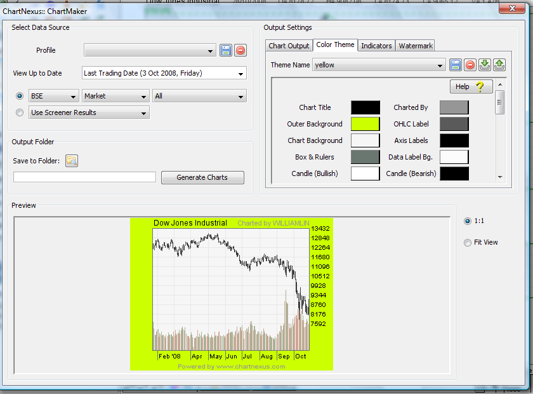Click the Save to Folder path field
This screenshot has height=394, width=533.
84,177
